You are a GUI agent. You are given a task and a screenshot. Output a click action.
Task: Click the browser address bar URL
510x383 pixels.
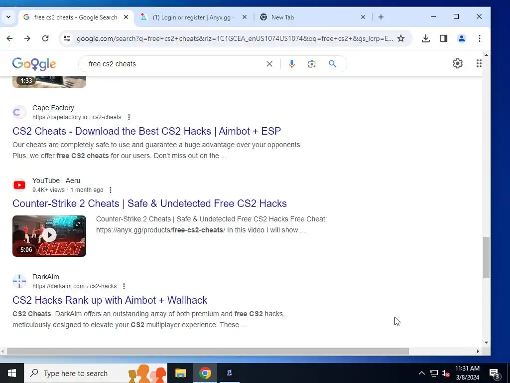pyautogui.click(x=235, y=38)
